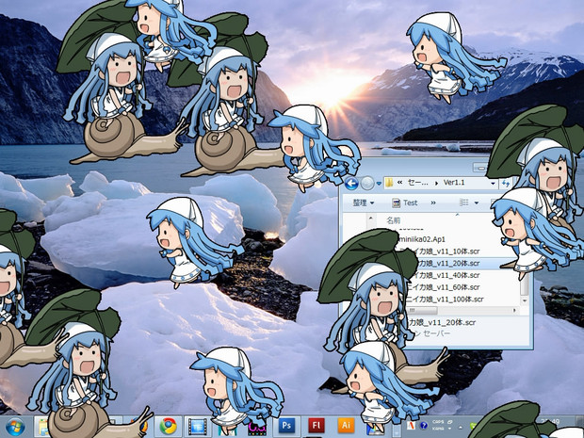
Task: Open the Windows Start orb
Action: [x=14, y=427]
